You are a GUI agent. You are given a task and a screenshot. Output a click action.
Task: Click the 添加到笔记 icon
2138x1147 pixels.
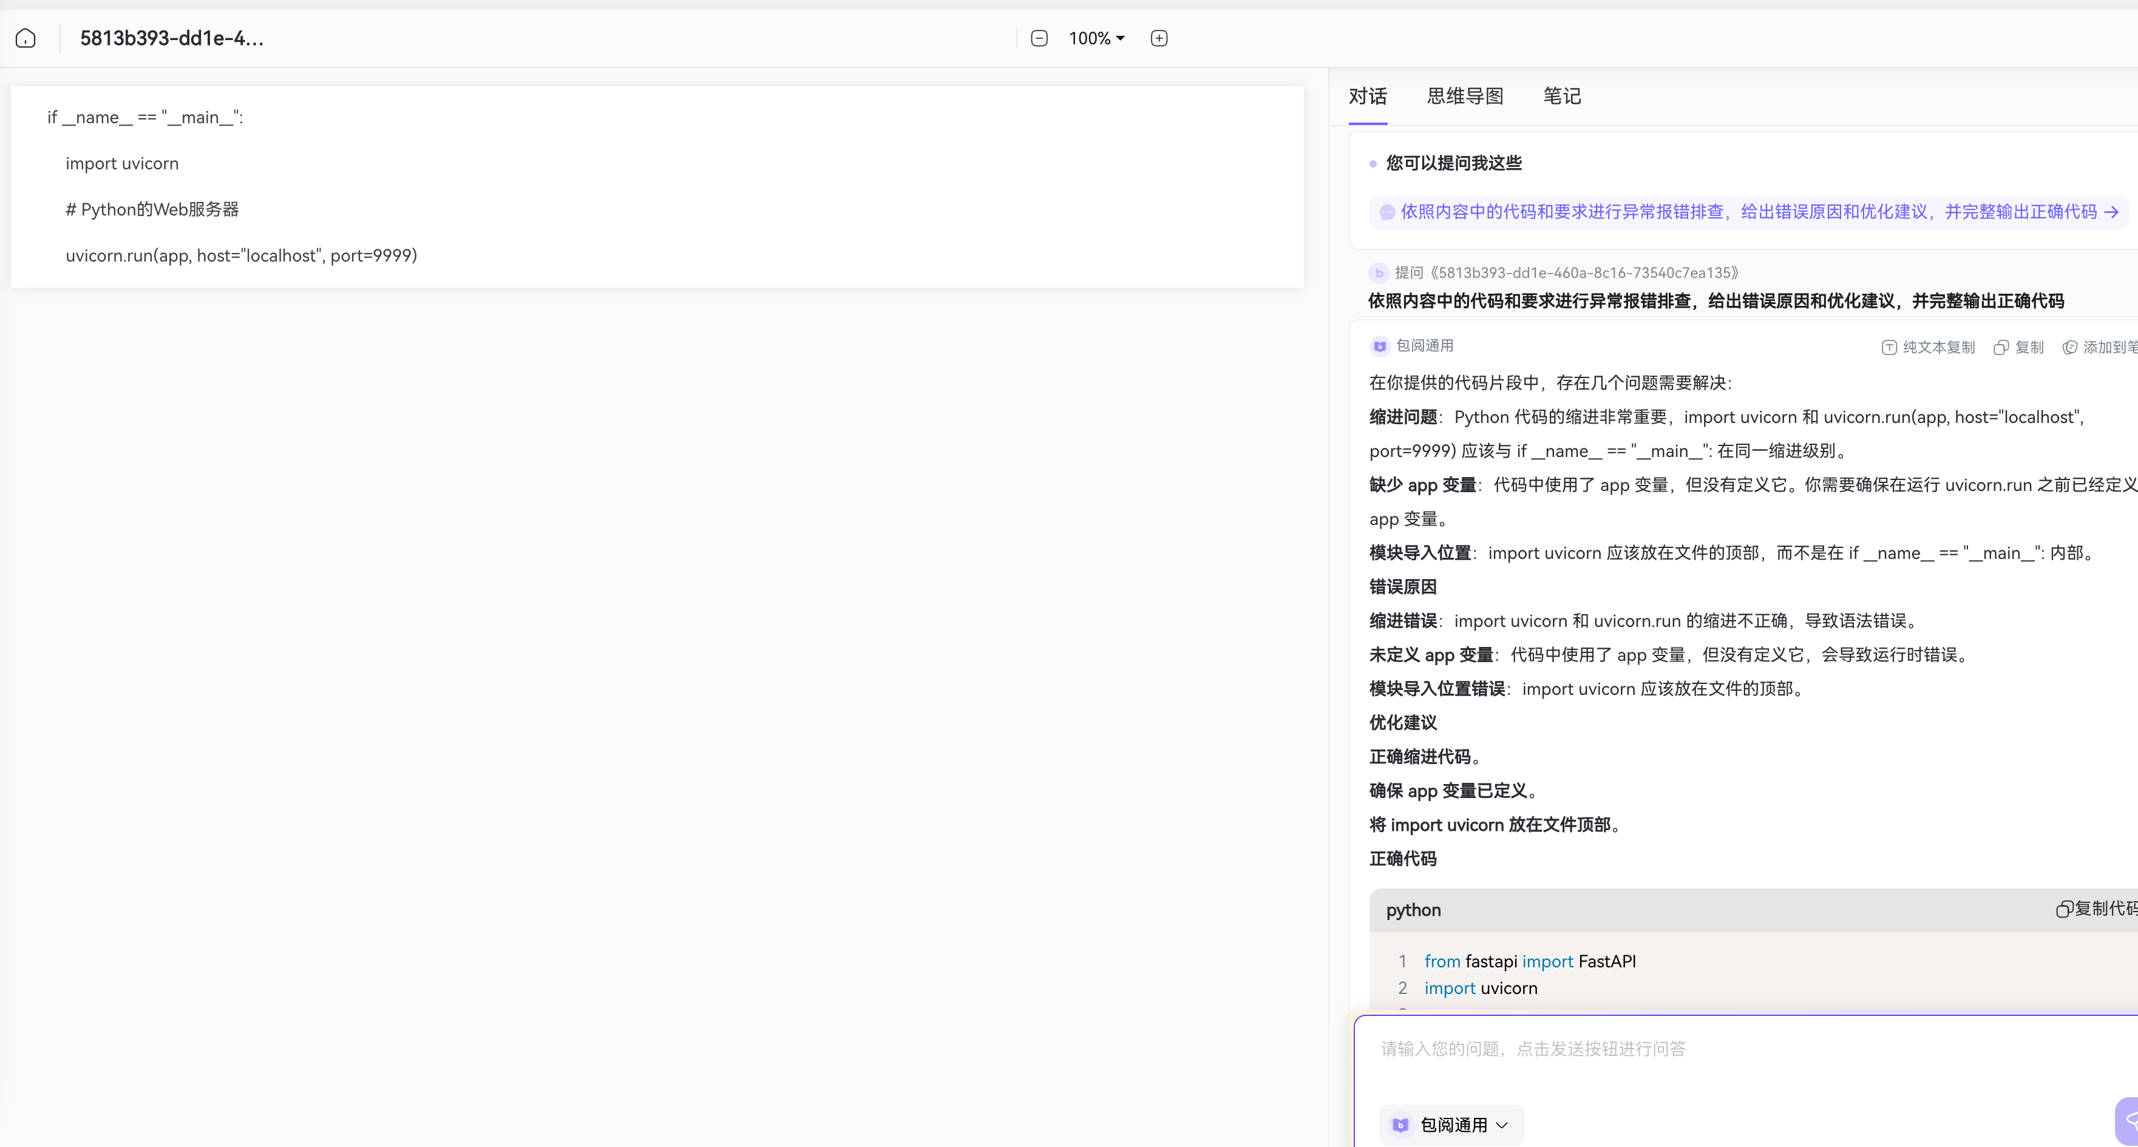tap(2070, 347)
